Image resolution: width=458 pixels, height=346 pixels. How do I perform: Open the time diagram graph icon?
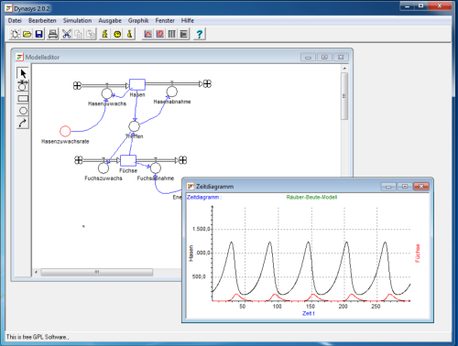coord(147,34)
